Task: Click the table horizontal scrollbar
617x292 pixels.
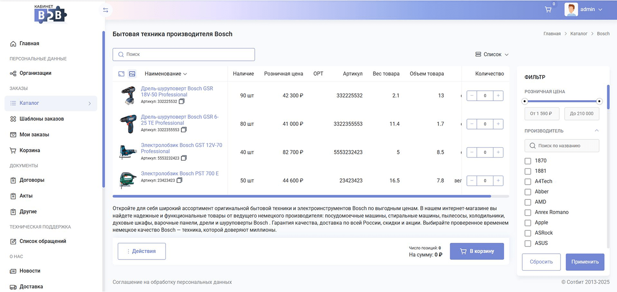Action: 302,196
